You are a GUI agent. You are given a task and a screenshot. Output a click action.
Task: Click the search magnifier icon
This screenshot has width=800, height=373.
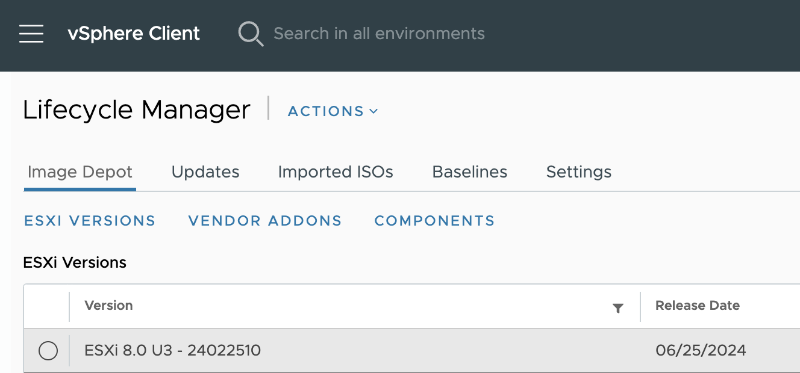[251, 34]
